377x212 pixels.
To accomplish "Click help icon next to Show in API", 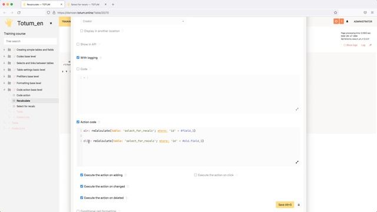I will coord(99,44).
